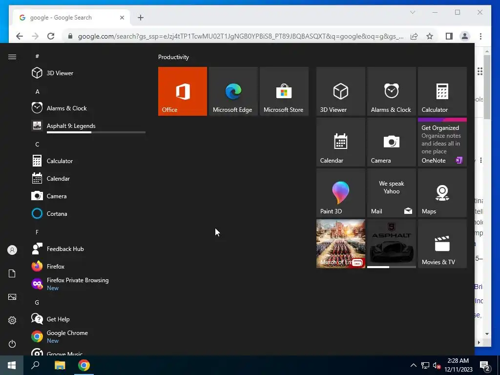Open Pictures from Start sidebar
This screenshot has width=500, height=375.
click(12, 297)
